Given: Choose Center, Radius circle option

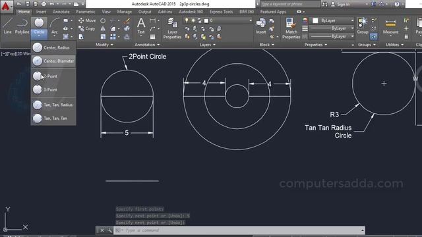Looking at the screenshot, I should pos(53,47).
